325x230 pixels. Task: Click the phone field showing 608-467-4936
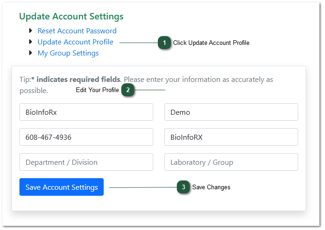point(86,137)
